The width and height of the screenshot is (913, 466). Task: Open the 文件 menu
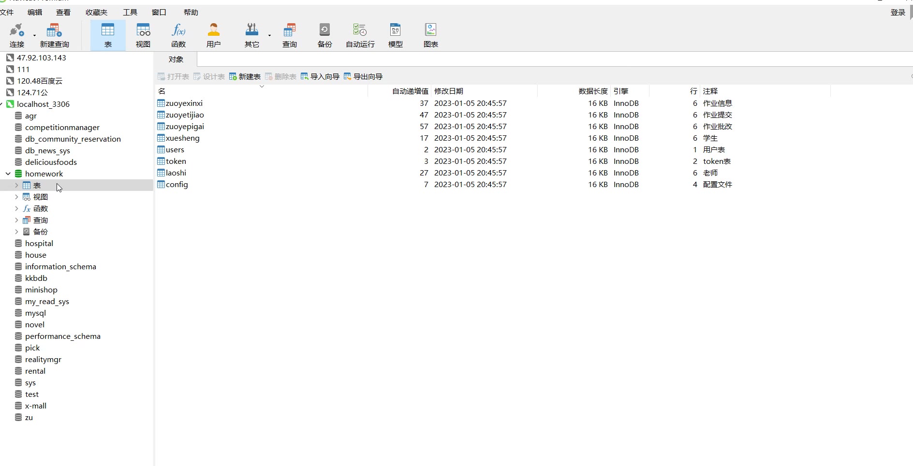point(7,12)
